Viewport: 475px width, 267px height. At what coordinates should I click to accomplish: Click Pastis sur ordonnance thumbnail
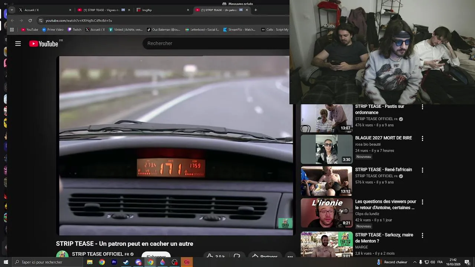[327, 118]
